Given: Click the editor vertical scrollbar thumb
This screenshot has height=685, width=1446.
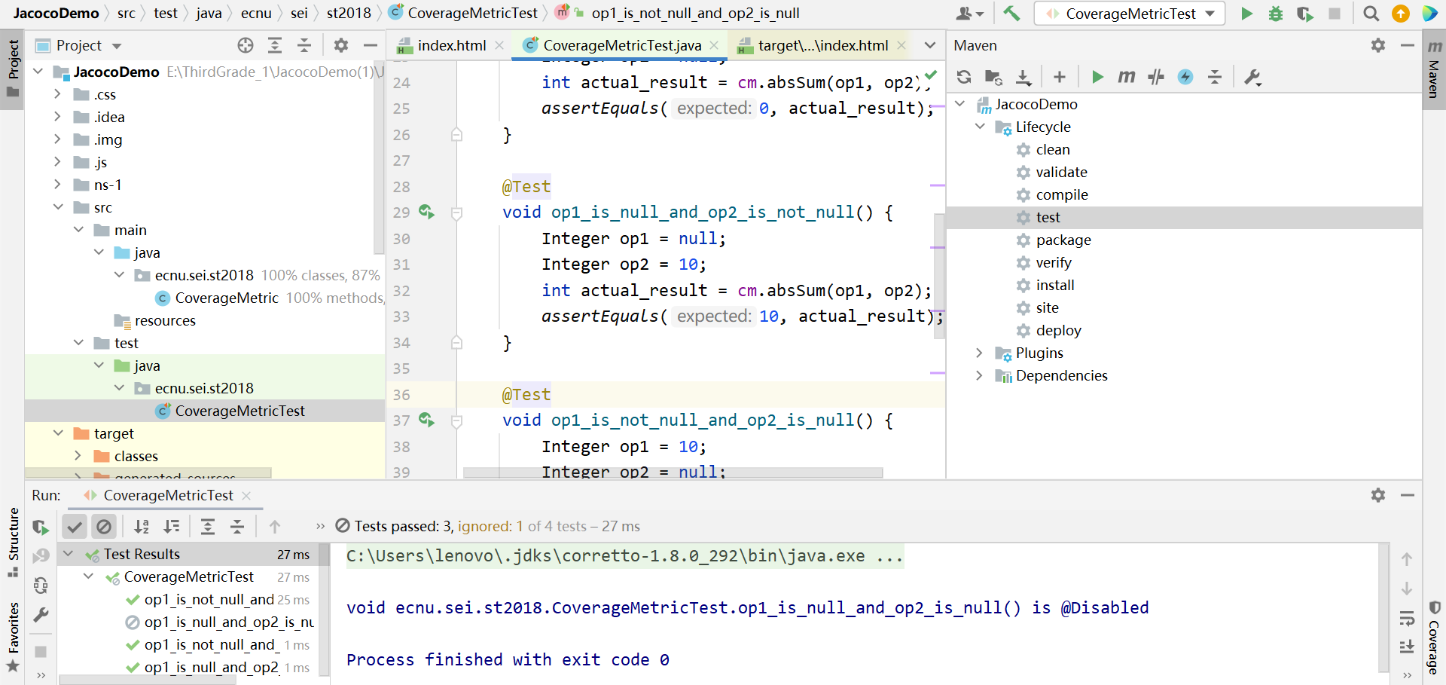Looking at the screenshot, I should click(x=938, y=275).
